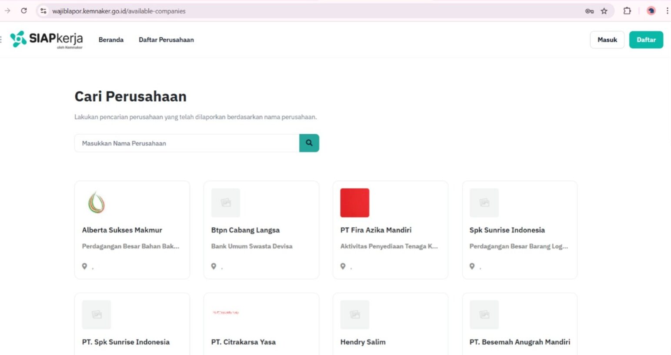Click PT. Spk Sunrise Indonesia placeholder image

tap(97, 315)
